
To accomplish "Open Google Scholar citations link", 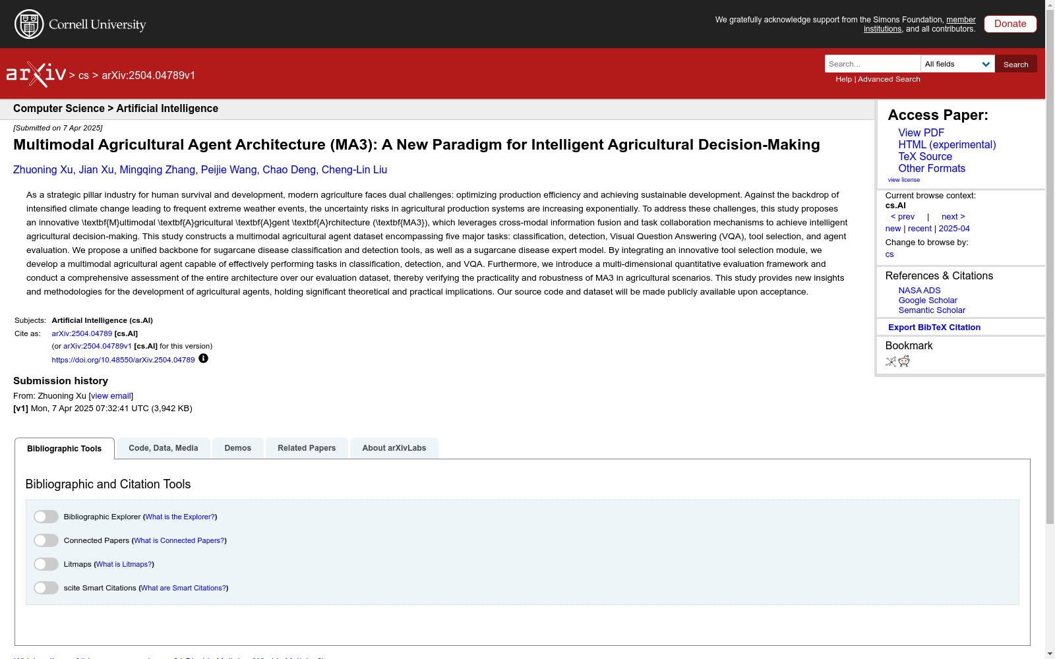I will 928,301.
